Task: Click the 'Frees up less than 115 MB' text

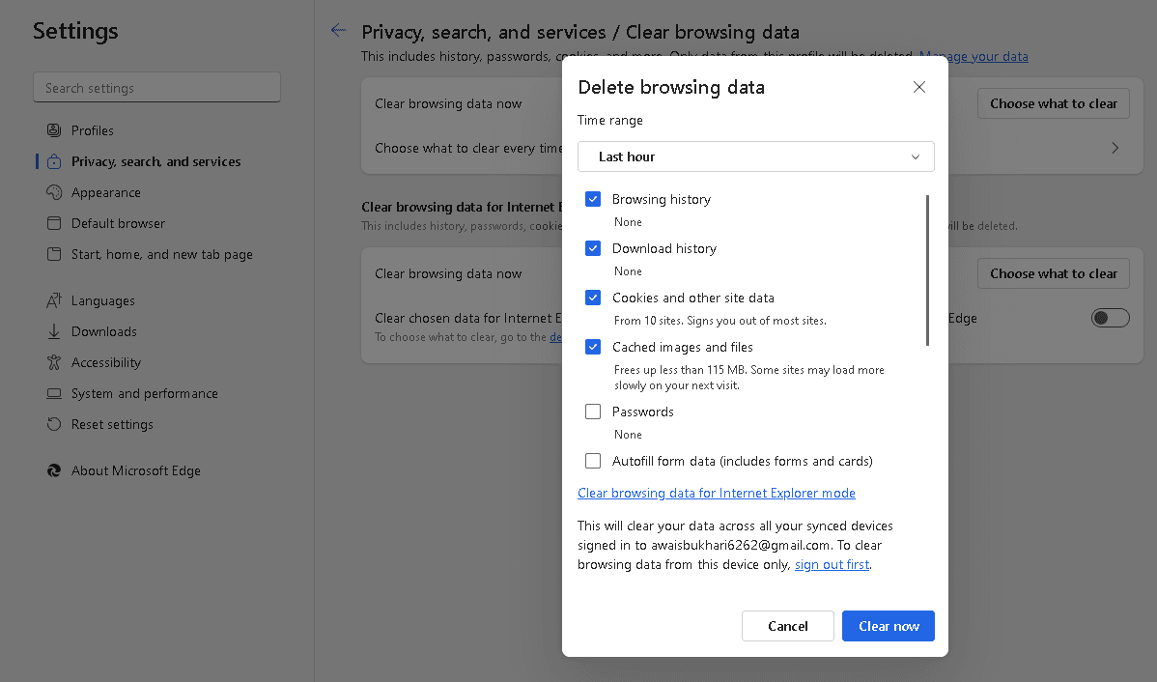Action: pos(748,377)
